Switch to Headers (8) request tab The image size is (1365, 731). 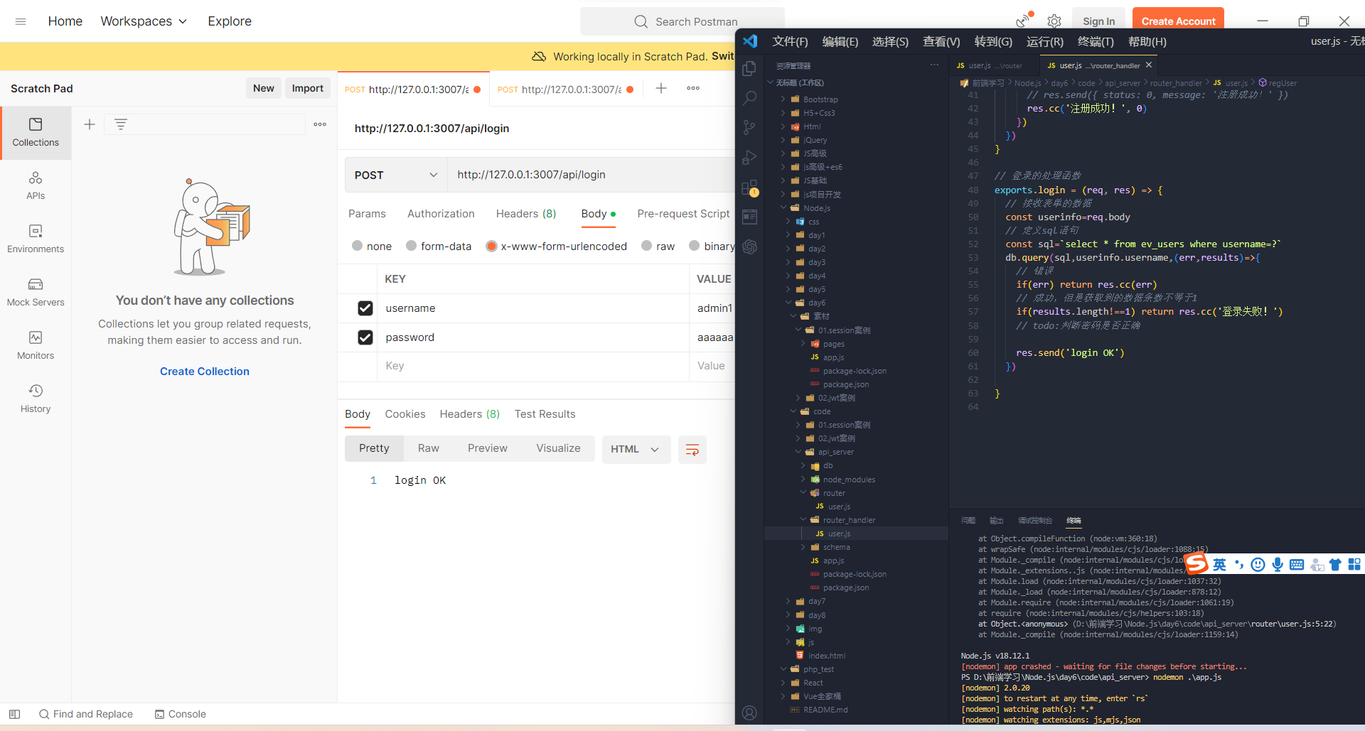(x=526, y=214)
